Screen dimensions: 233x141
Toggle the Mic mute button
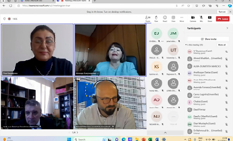click(x=201, y=19)
